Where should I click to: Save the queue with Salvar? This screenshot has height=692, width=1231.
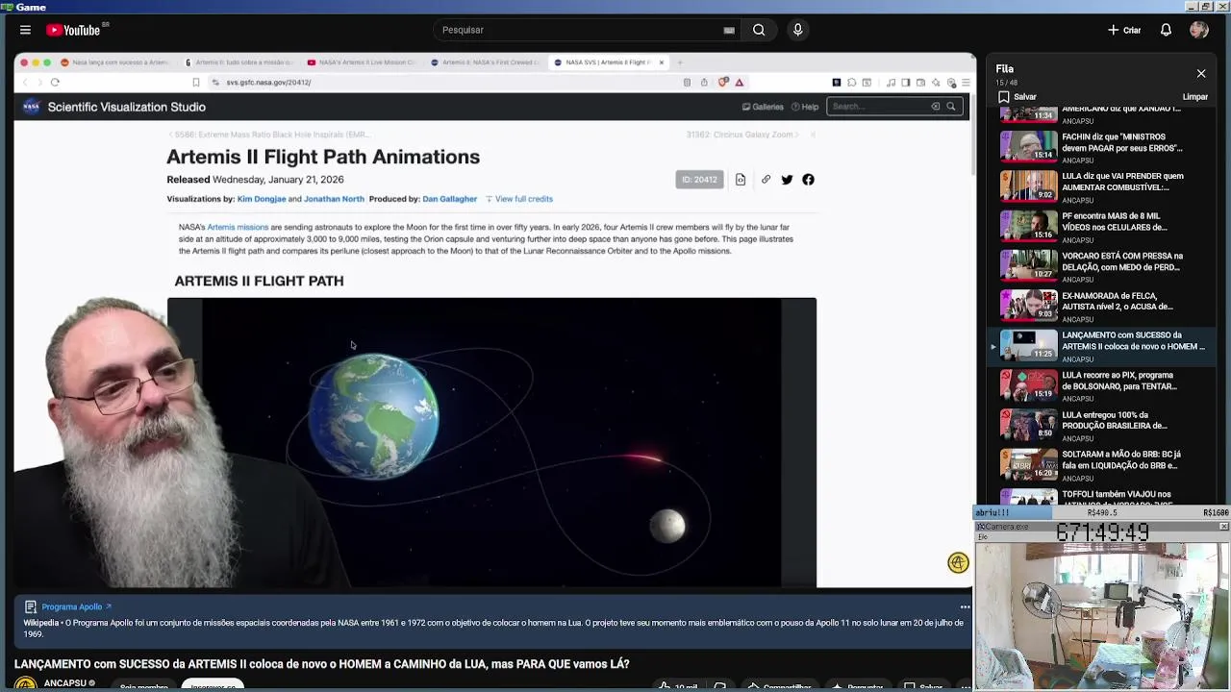click(1017, 97)
